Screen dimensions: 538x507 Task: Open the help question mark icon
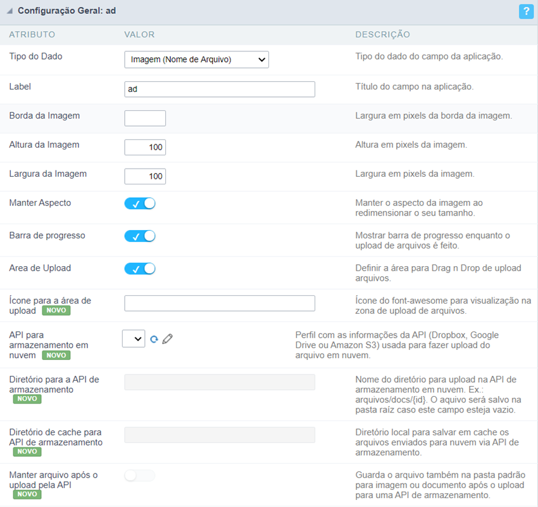pos(525,11)
